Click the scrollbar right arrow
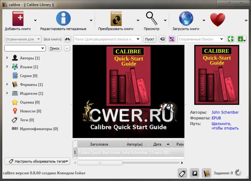 point(182,163)
